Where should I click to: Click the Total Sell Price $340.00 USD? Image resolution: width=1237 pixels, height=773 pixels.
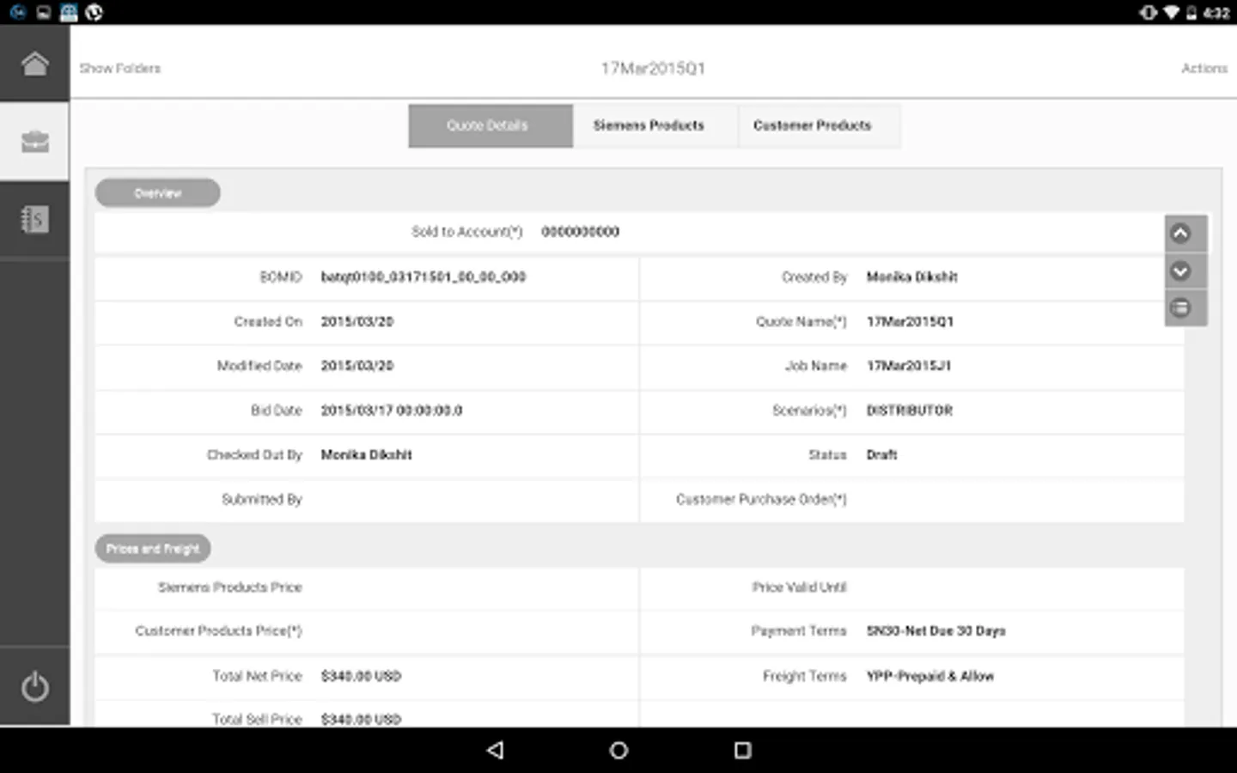point(361,719)
